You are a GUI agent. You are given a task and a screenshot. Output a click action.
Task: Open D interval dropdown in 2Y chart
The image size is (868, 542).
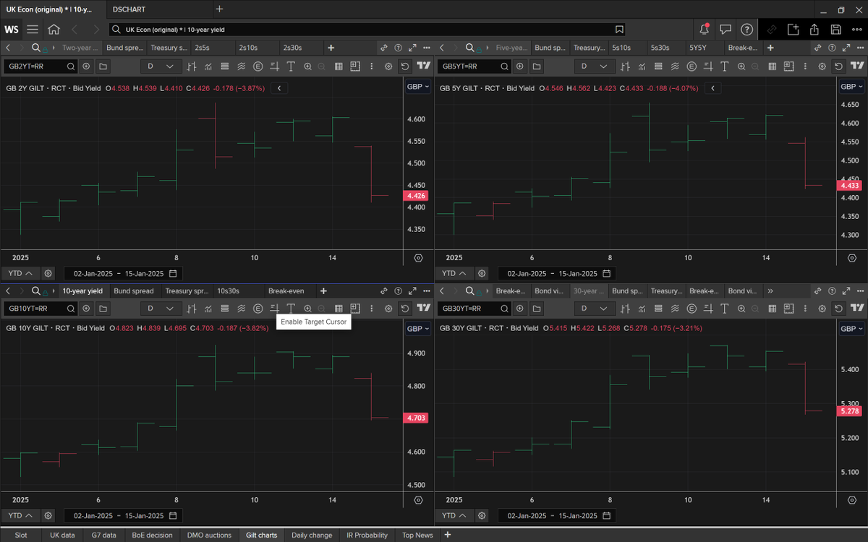click(161, 66)
